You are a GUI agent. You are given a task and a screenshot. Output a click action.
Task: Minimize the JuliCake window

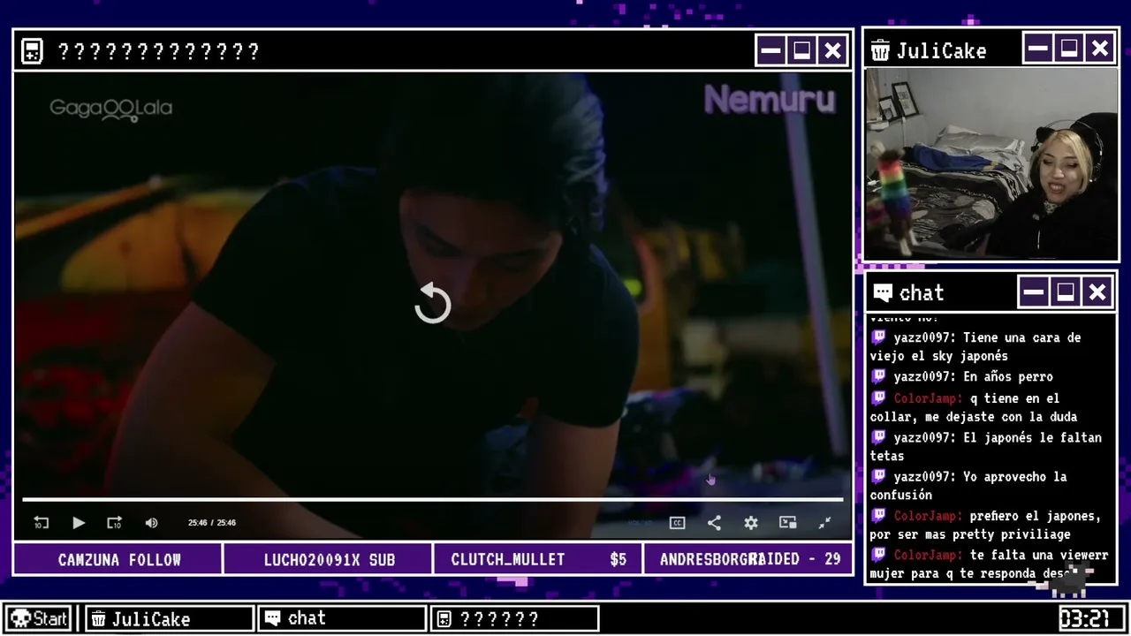1038,48
